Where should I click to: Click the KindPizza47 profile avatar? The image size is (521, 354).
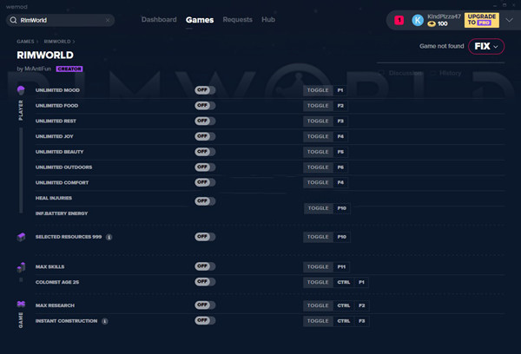coord(418,20)
